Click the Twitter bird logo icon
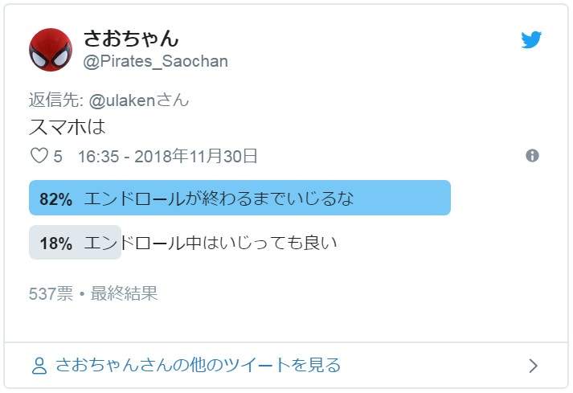 [x=531, y=40]
